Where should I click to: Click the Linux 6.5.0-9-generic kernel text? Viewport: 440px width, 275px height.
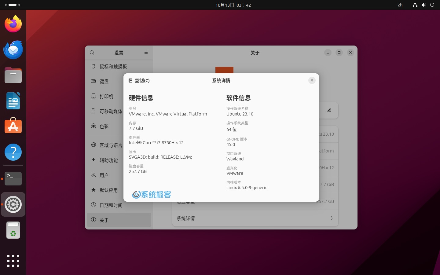(247, 188)
